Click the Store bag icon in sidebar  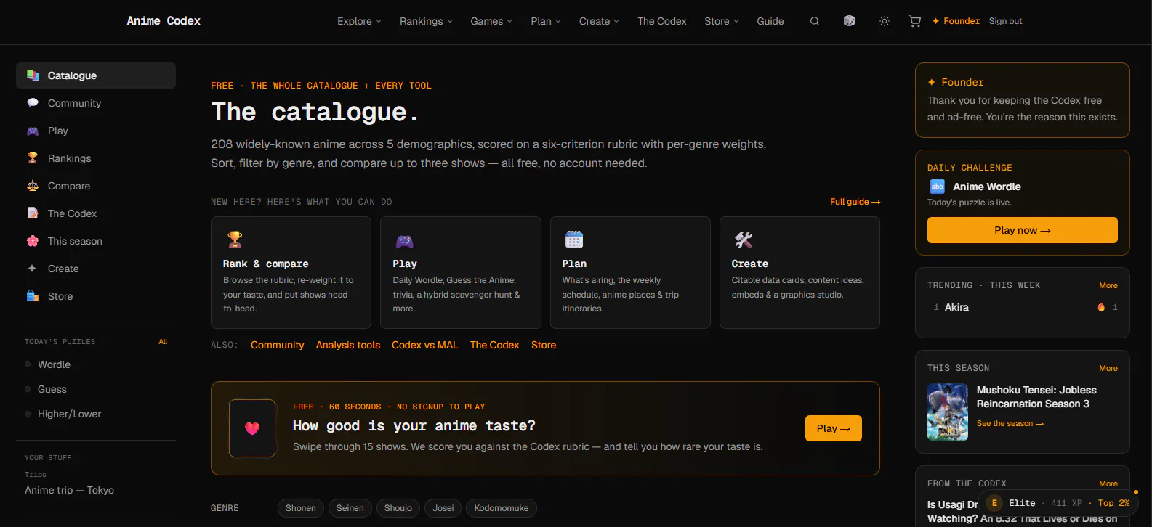click(x=33, y=296)
